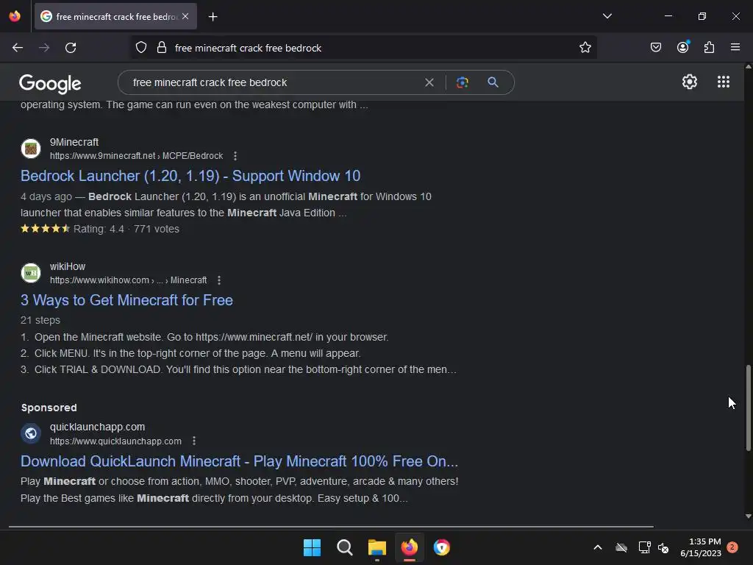The width and height of the screenshot is (753, 565).
Task: Click the site security padlock
Action: click(x=162, y=48)
